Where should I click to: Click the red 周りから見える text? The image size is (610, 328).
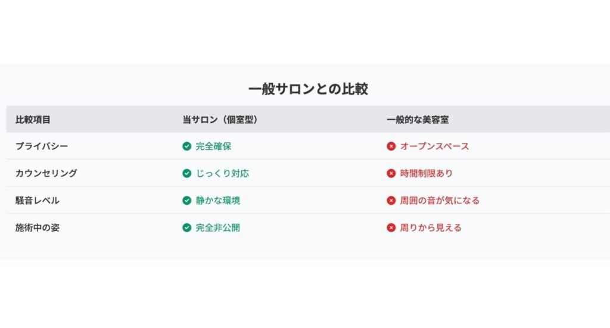(431, 228)
